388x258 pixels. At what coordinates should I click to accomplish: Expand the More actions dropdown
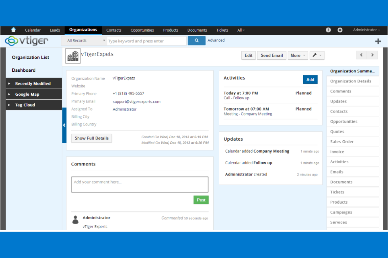pos(298,55)
